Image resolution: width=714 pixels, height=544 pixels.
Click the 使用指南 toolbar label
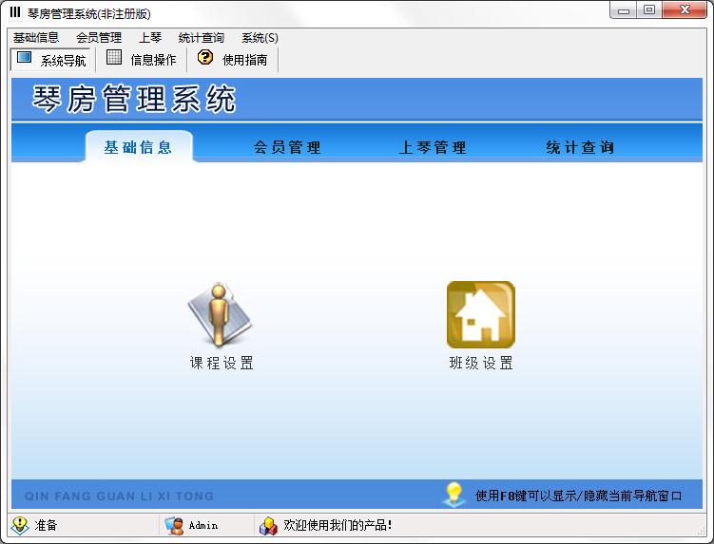pos(245,60)
